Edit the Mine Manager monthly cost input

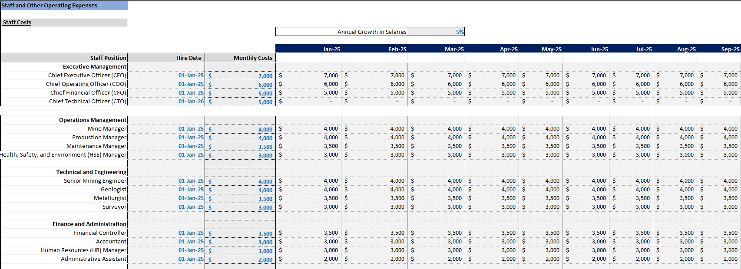pyautogui.click(x=240, y=129)
